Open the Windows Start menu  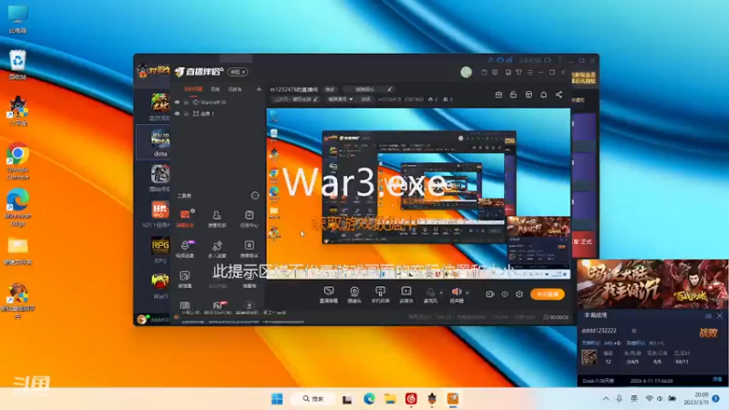[277, 399]
